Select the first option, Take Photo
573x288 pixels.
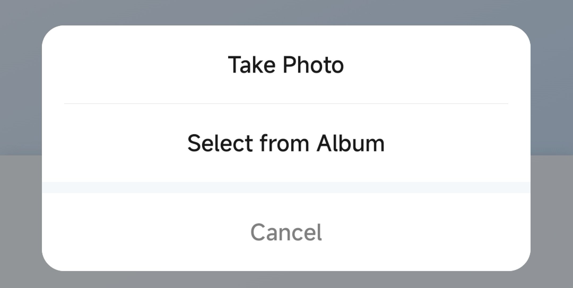[x=286, y=65]
